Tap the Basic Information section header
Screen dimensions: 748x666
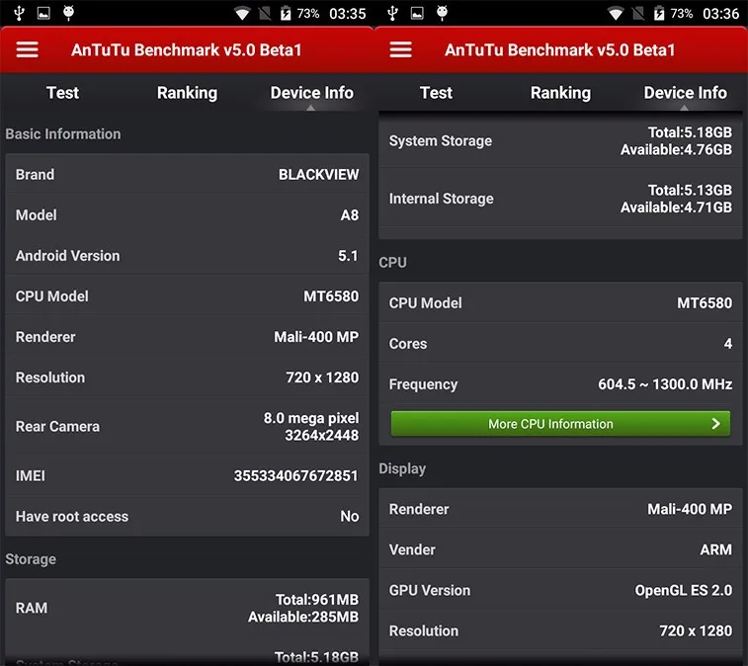[63, 134]
